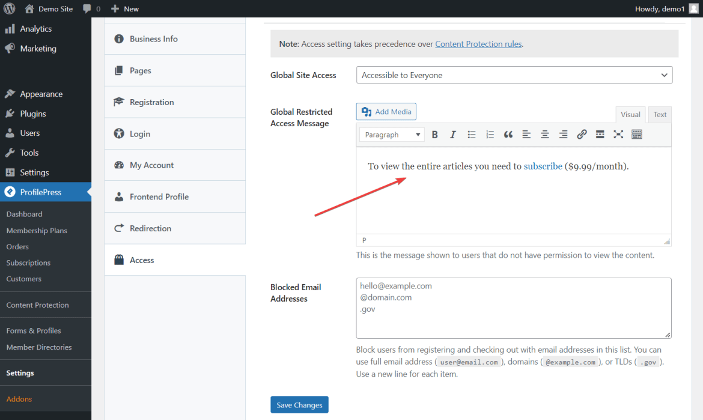703x420 pixels.
Task: Click the subscribe link in editor
Action: pos(543,166)
